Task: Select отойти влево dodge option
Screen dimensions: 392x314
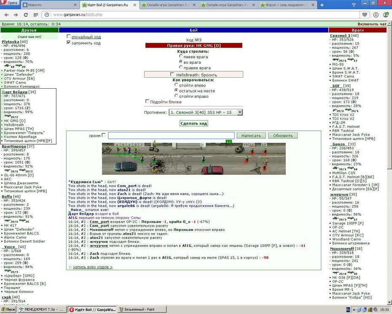Action: tap(176, 85)
